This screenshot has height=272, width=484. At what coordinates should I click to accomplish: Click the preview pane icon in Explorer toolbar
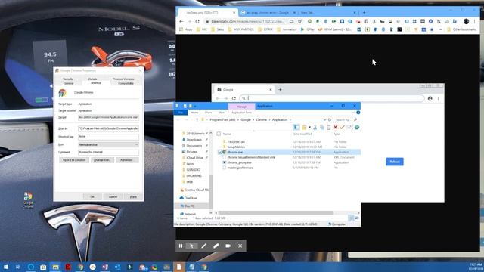tap(296, 127)
